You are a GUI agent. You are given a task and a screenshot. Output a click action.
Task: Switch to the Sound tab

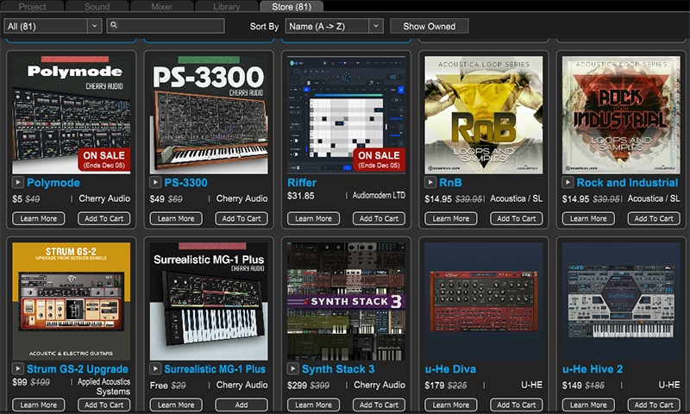tap(97, 7)
